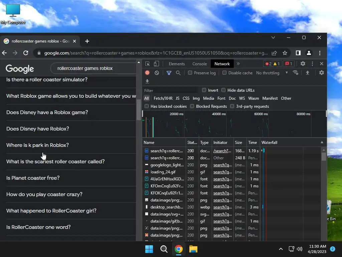Screen dimensions: 342x257
Task: Focus the network Filter text field
Action: click(171, 90)
